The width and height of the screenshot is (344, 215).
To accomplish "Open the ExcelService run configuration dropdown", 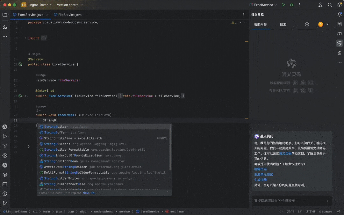I will coord(263,5).
